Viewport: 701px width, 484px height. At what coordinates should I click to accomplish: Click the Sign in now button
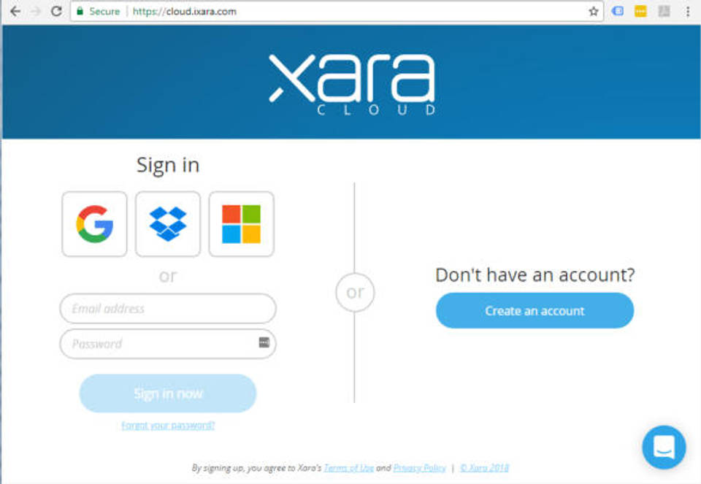click(168, 393)
